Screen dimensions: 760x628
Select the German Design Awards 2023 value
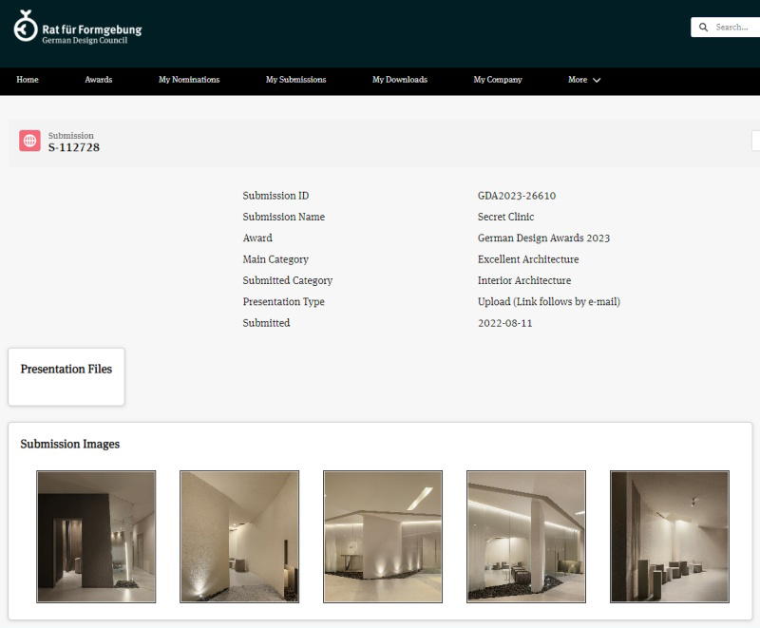(543, 238)
